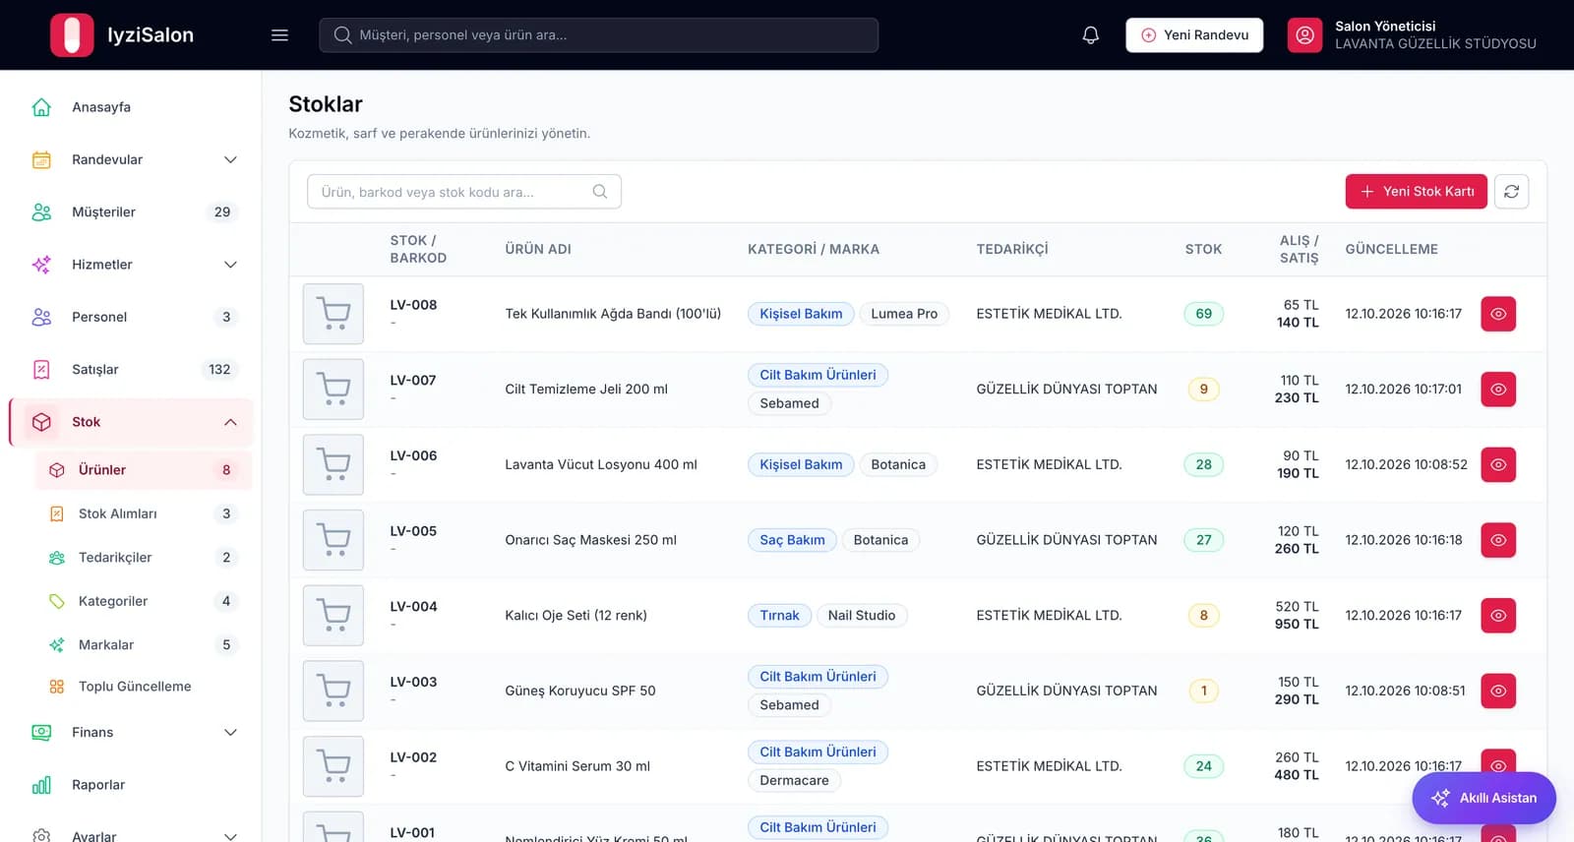Open the Anasayfa home page
This screenshot has width=1574, height=842.
point(131,107)
